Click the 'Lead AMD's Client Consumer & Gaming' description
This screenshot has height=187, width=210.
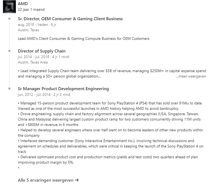click(83, 38)
